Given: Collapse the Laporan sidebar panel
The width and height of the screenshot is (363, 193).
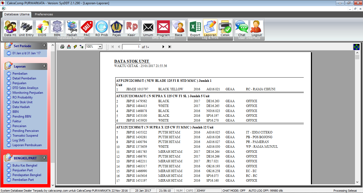Looking at the screenshot, I should tap(44, 66).
